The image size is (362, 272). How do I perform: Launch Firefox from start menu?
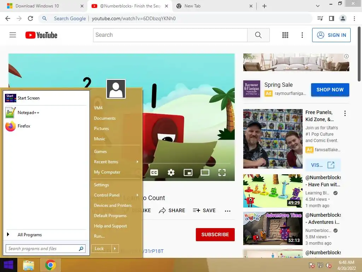[46, 126]
